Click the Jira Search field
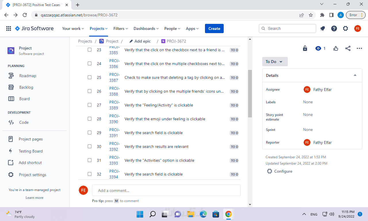Image resolution: width=368 pixels, height=221 pixels. click(x=287, y=28)
